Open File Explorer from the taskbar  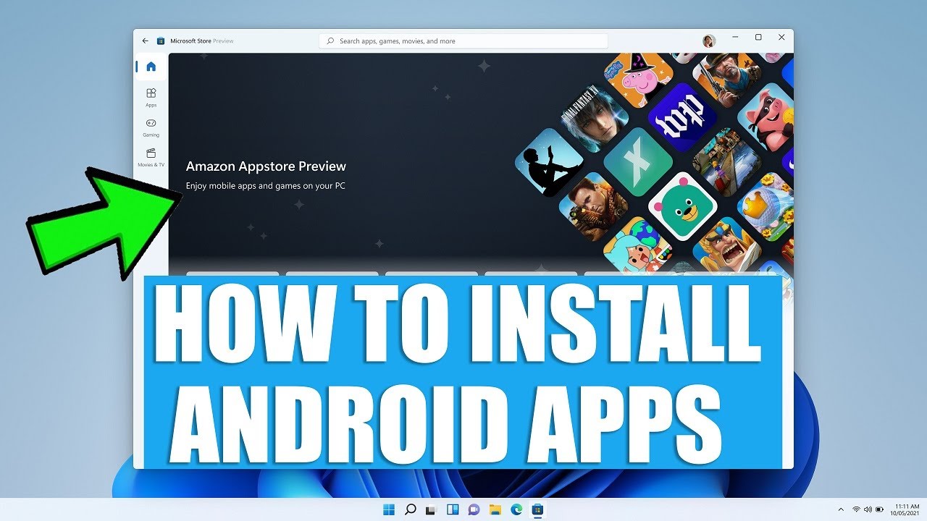point(495,509)
